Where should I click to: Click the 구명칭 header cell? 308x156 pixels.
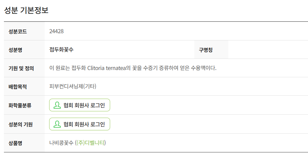(211, 50)
